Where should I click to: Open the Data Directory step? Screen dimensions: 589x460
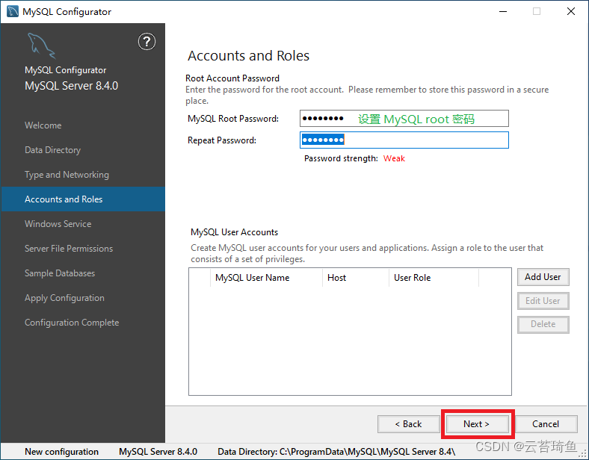[x=52, y=150]
